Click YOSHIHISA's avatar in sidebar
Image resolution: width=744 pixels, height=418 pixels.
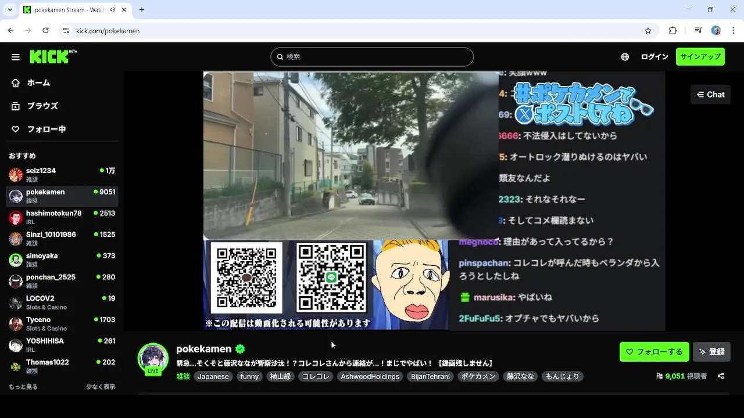[16, 345]
